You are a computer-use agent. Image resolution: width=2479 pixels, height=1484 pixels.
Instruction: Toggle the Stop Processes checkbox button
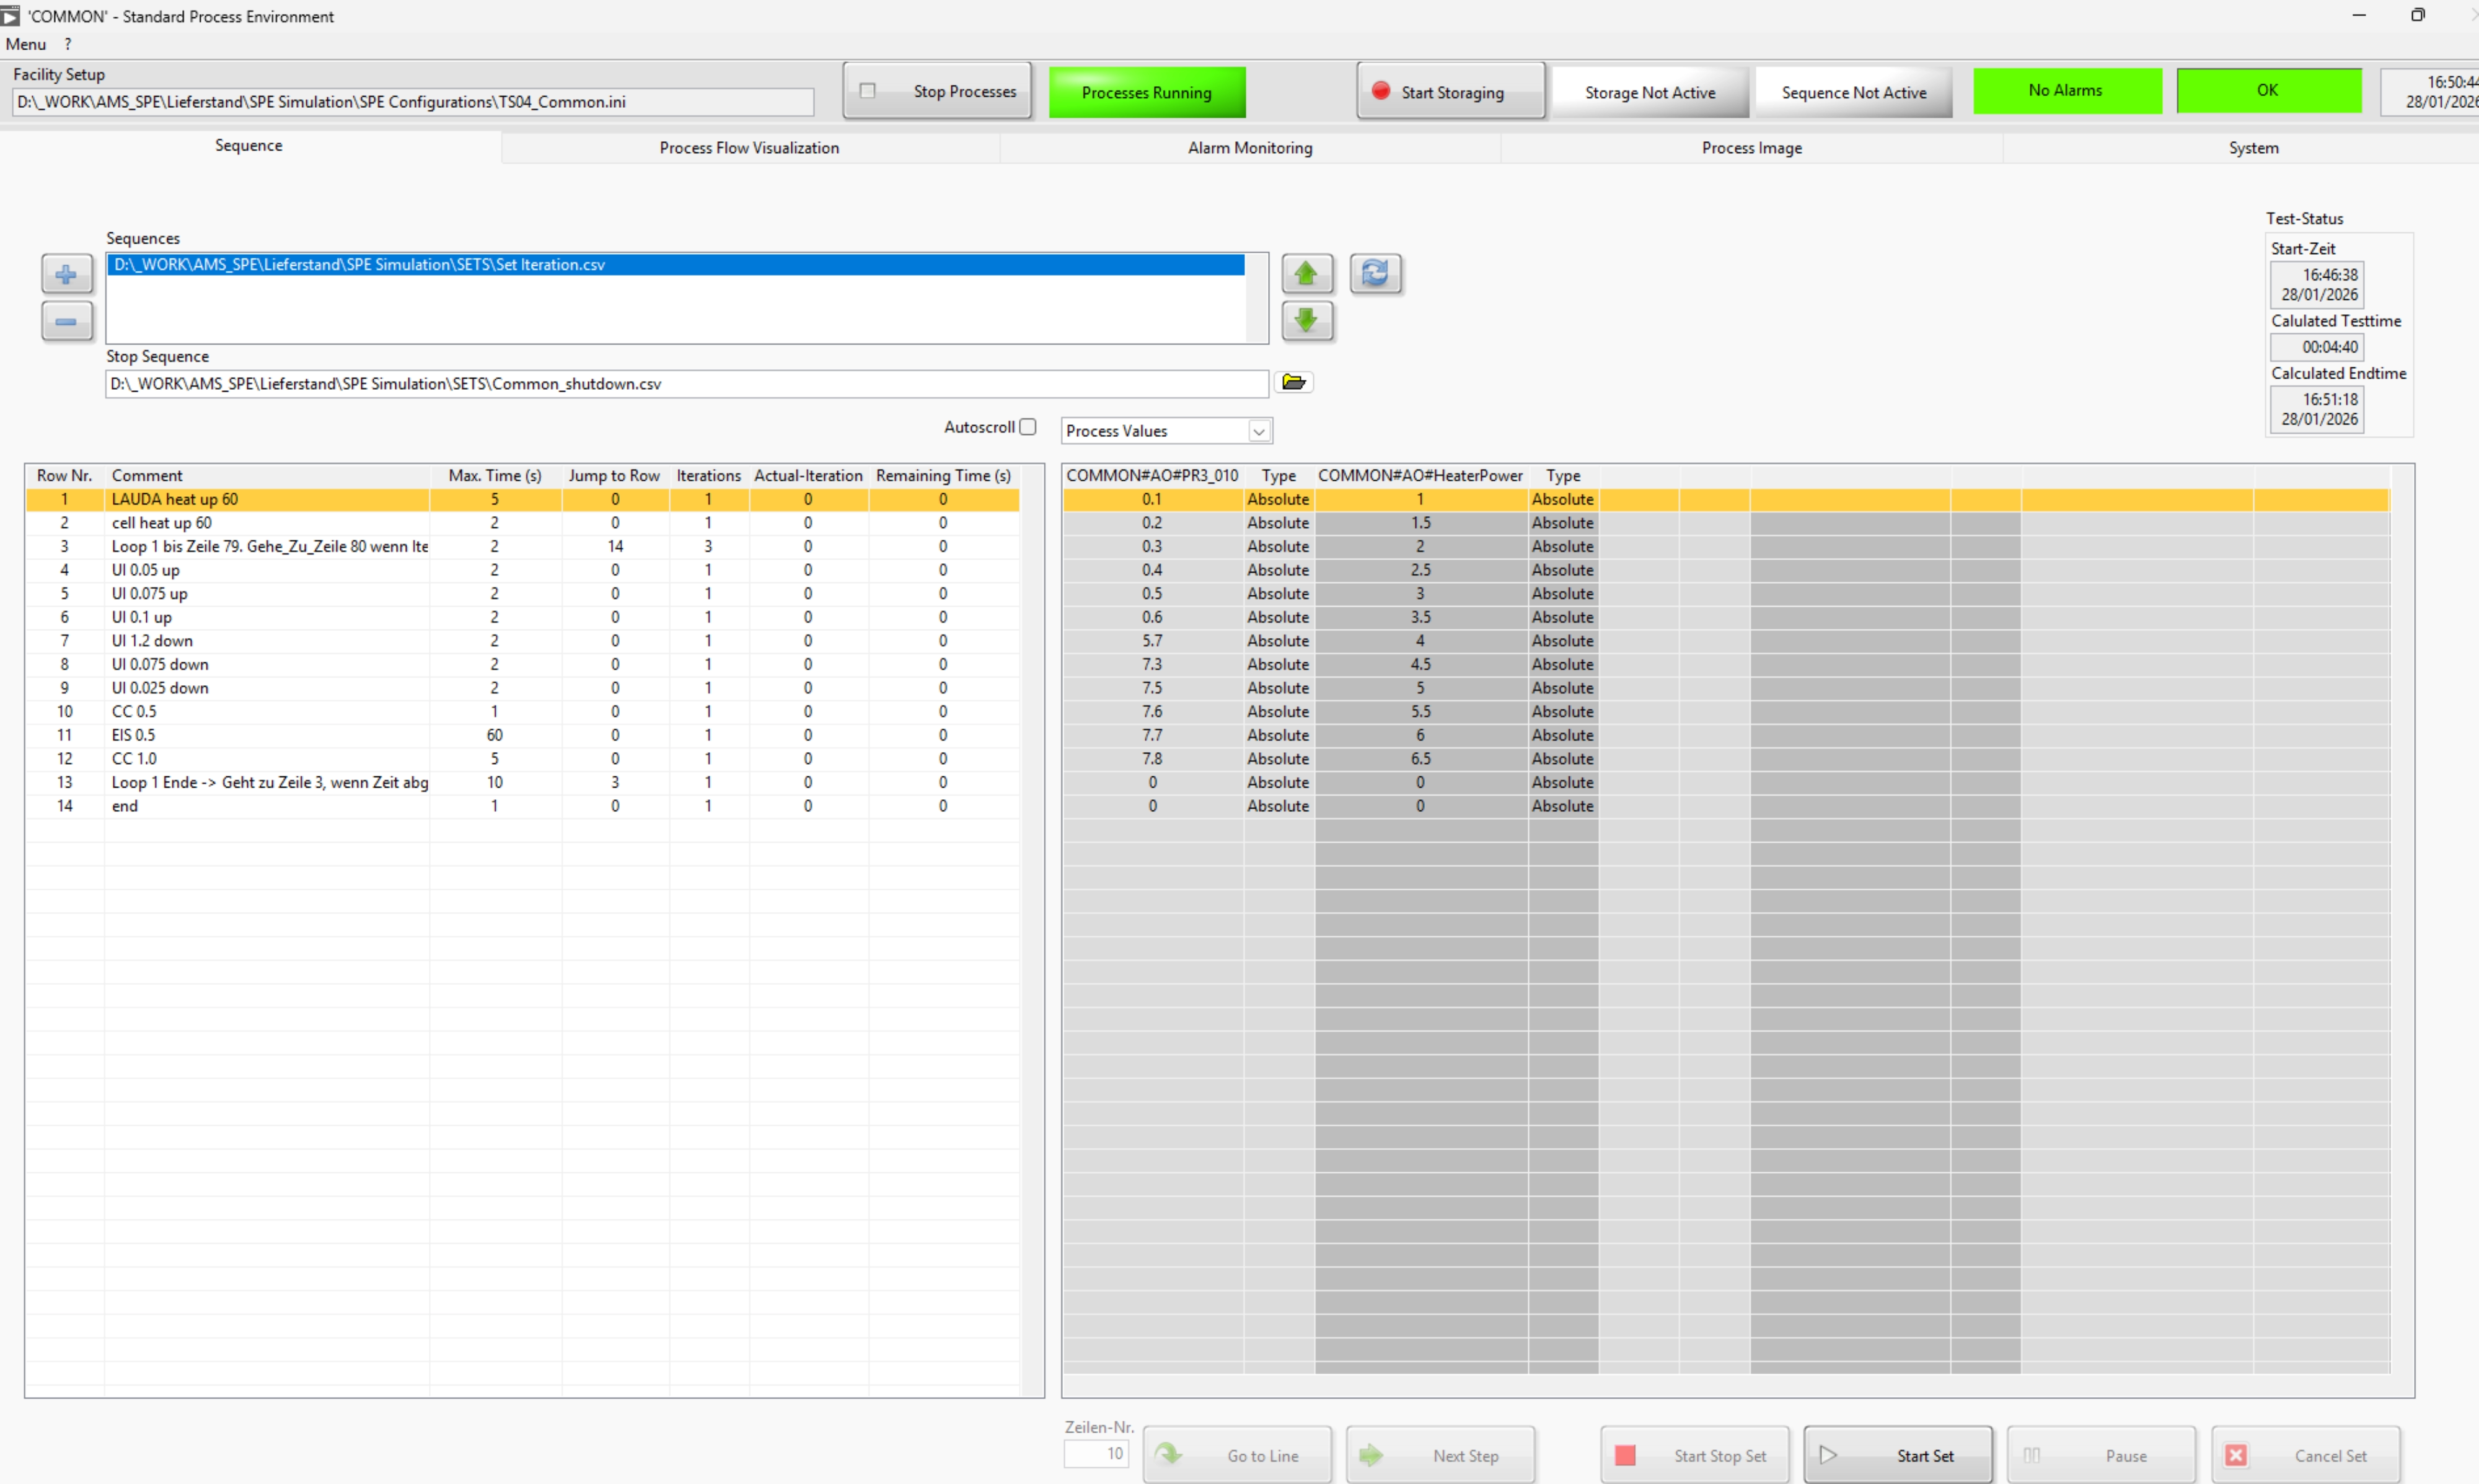pos(936,91)
